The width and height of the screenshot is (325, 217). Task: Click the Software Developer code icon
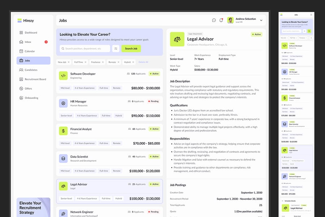click(x=63, y=76)
